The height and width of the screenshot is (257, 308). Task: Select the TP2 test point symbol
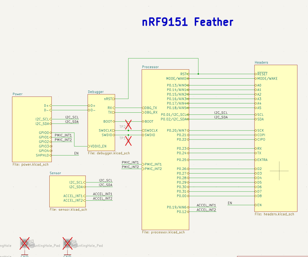click(128, 125)
